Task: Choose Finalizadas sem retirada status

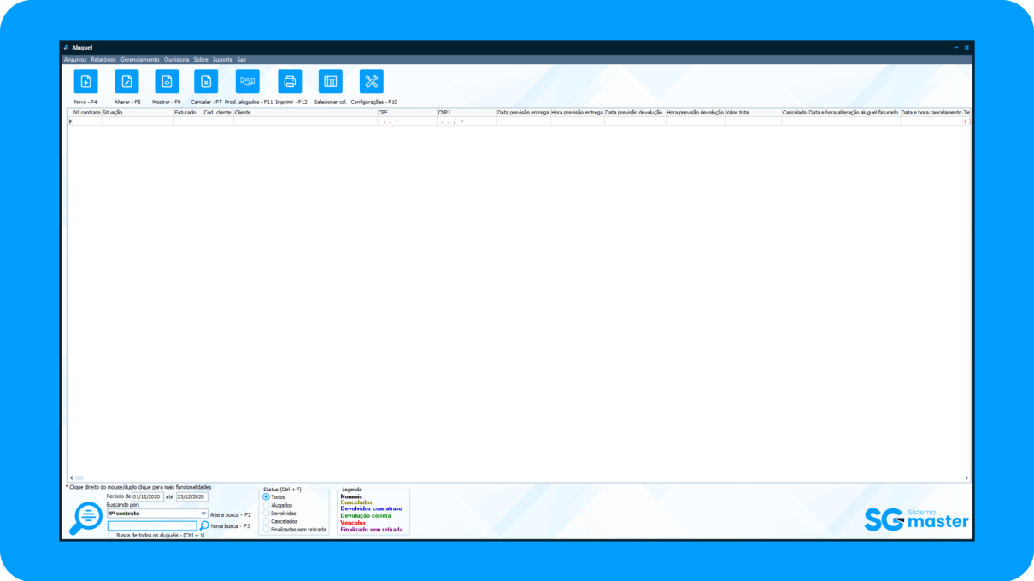Action: click(x=266, y=530)
